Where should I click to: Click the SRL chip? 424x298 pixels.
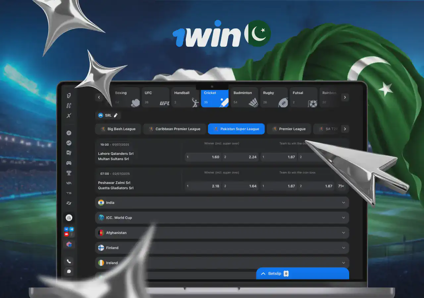108,115
